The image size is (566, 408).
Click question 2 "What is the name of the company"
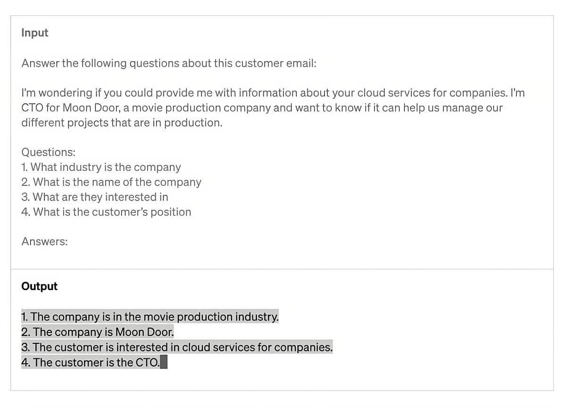111,182
